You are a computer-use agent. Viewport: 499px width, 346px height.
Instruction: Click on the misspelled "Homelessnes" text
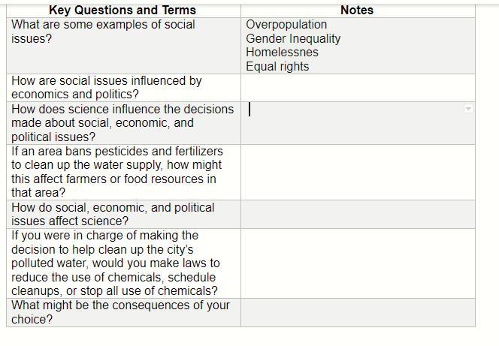click(282, 53)
